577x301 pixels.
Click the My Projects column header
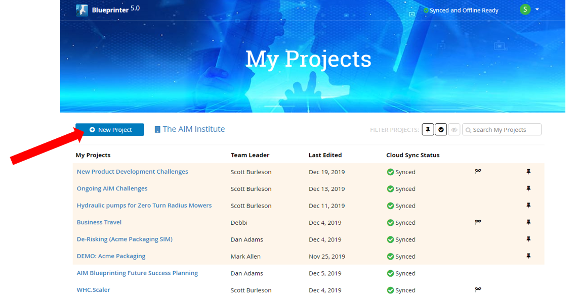(x=93, y=155)
